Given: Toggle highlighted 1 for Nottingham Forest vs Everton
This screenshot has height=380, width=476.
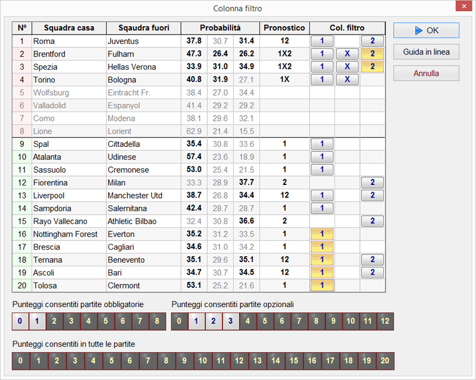Looking at the screenshot, I should pyautogui.click(x=322, y=234).
